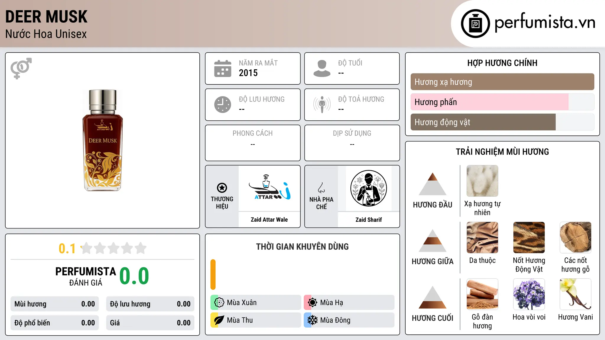Click the star badge icon above Thương hiệu

(x=222, y=188)
